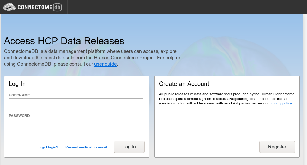Open the 'Forgot login?' link
This screenshot has height=165, width=307.
(47, 147)
